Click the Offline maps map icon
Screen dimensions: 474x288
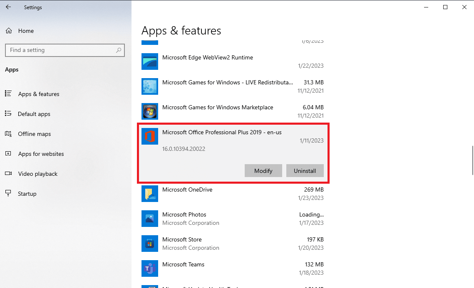pos(8,133)
